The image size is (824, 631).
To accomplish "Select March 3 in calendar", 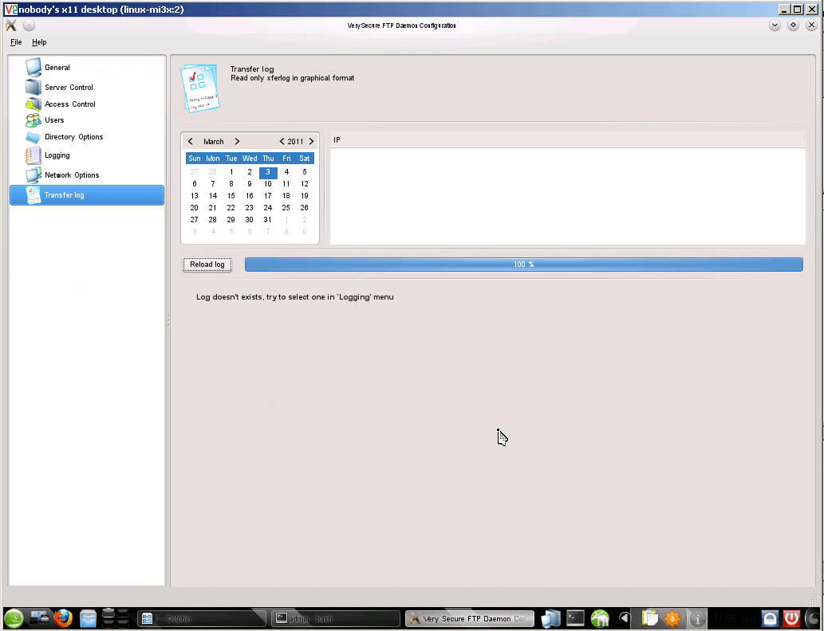I will point(268,171).
